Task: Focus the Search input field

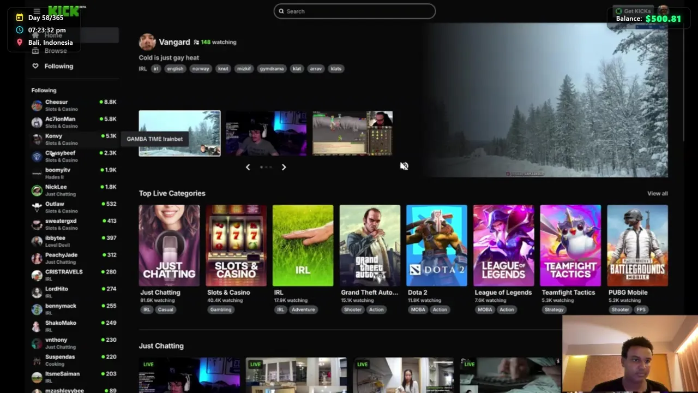Action: [x=354, y=11]
